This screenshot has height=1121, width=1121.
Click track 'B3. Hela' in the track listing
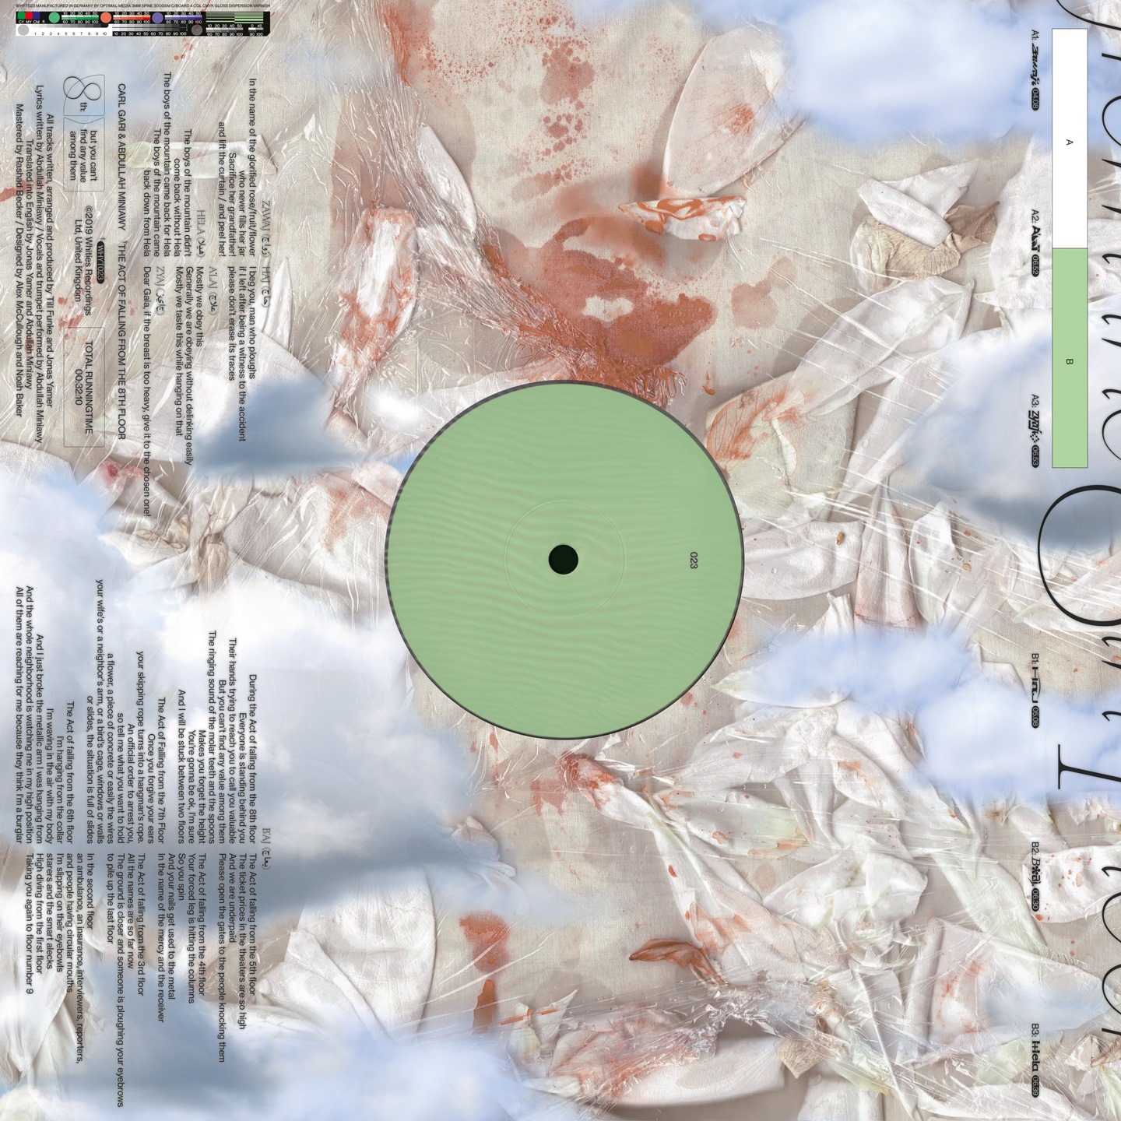pos(1035,1060)
